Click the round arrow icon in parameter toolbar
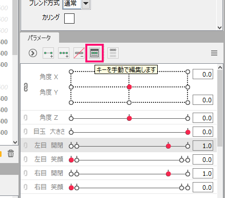Image resolution: width=225 pixels, height=198 pixels. [x=33, y=53]
